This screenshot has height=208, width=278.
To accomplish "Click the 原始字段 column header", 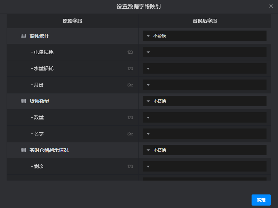I will pyautogui.click(x=72, y=21).
